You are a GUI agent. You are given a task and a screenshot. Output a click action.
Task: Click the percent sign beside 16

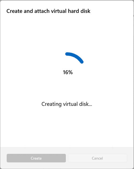70,72
